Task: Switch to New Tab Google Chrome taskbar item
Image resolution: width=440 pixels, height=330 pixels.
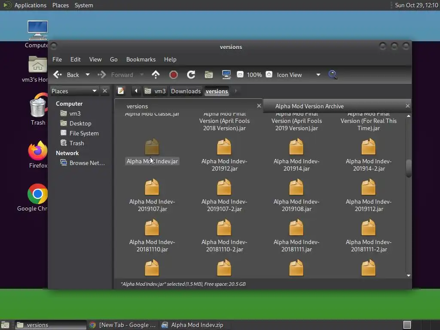Action: pos(122,325)
